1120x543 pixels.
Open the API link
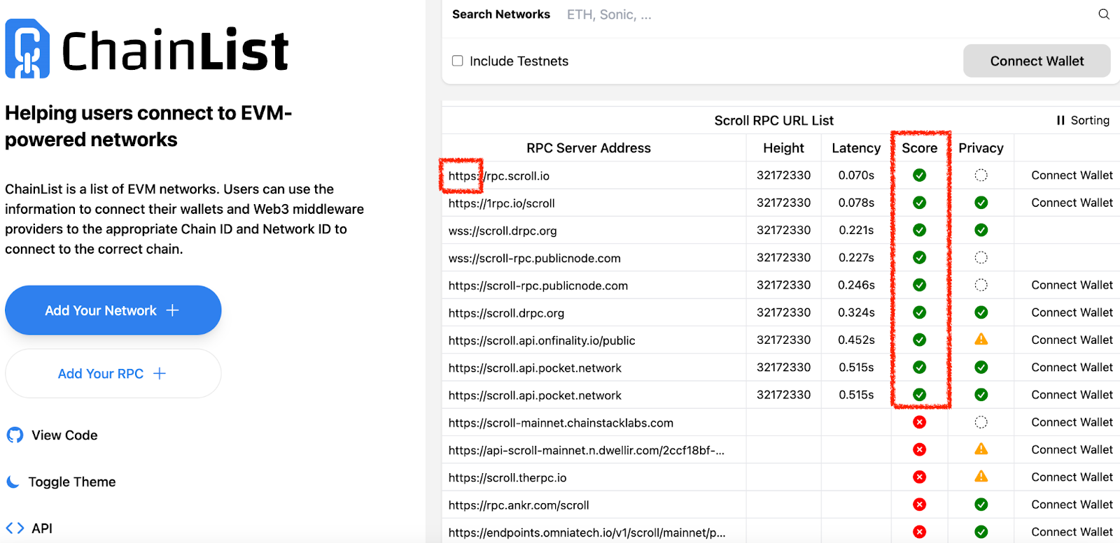[29, 528]
